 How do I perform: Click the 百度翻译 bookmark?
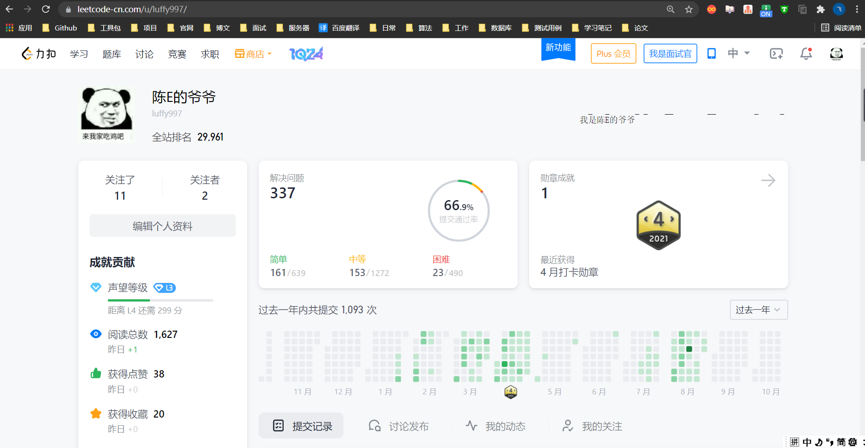(339, 28)
